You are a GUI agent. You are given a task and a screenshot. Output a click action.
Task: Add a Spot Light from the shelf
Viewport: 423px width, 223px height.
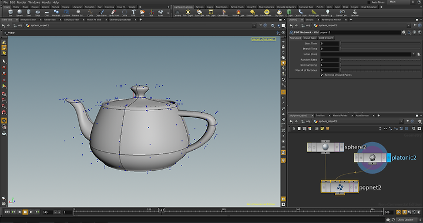(x=199, y=13)
